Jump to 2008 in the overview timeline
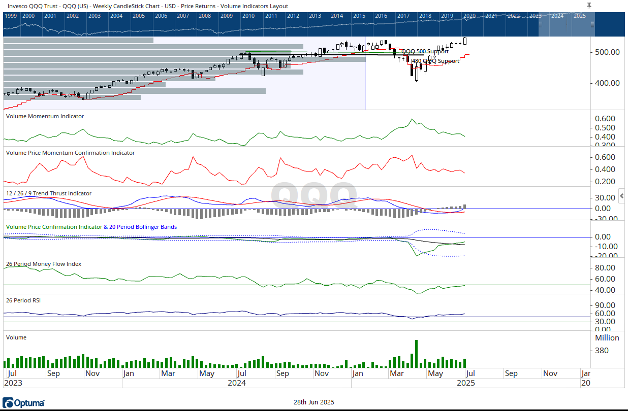 [204, 16]
